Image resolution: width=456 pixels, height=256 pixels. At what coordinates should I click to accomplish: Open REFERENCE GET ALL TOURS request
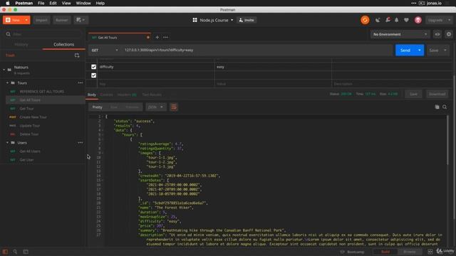point(41,92)
